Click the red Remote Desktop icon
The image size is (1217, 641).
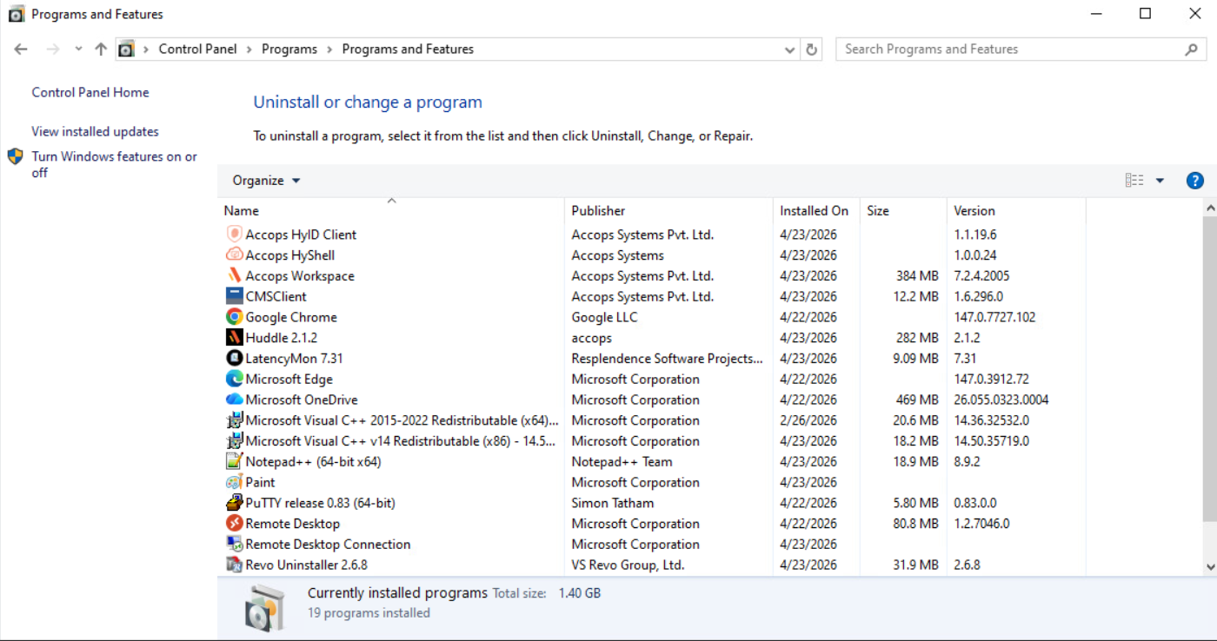234,524
